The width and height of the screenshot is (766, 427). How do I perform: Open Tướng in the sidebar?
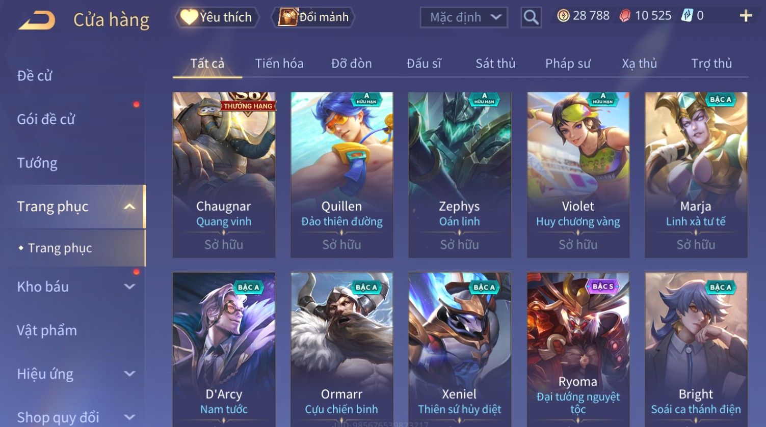pos(37,163)
